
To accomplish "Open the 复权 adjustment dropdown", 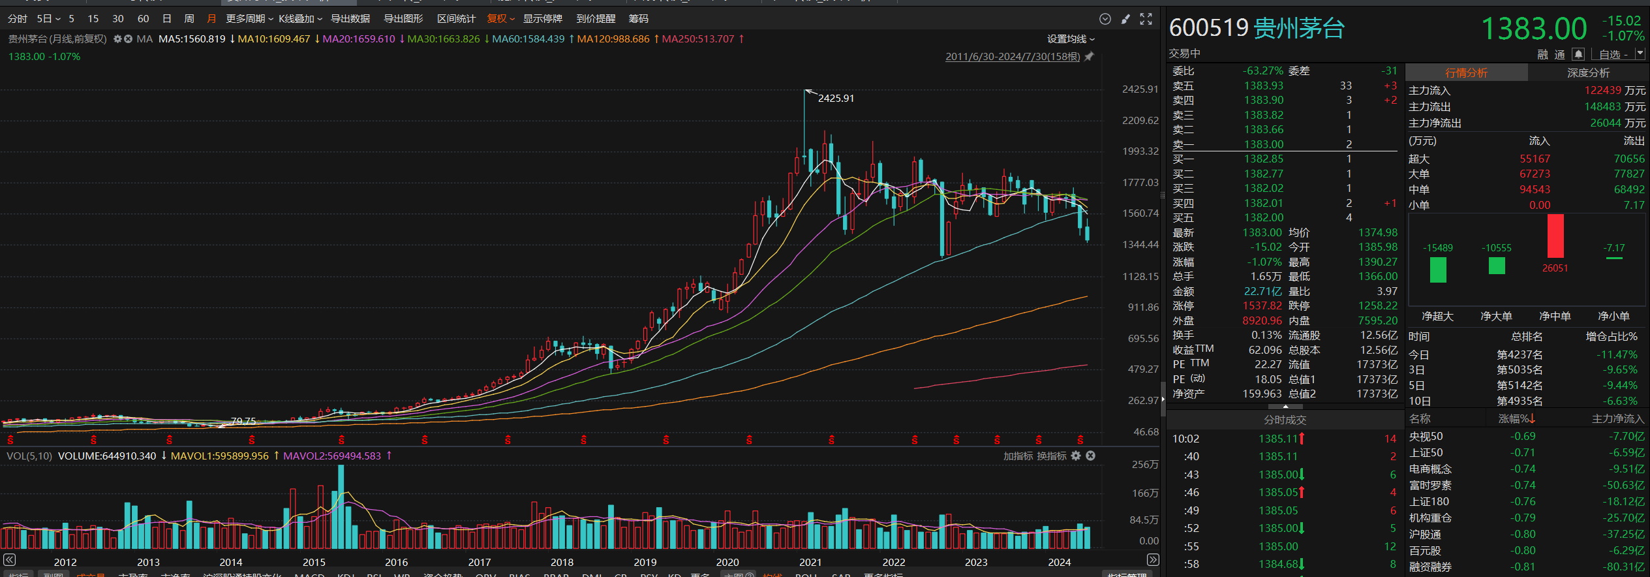I will (x=501, y=19).
